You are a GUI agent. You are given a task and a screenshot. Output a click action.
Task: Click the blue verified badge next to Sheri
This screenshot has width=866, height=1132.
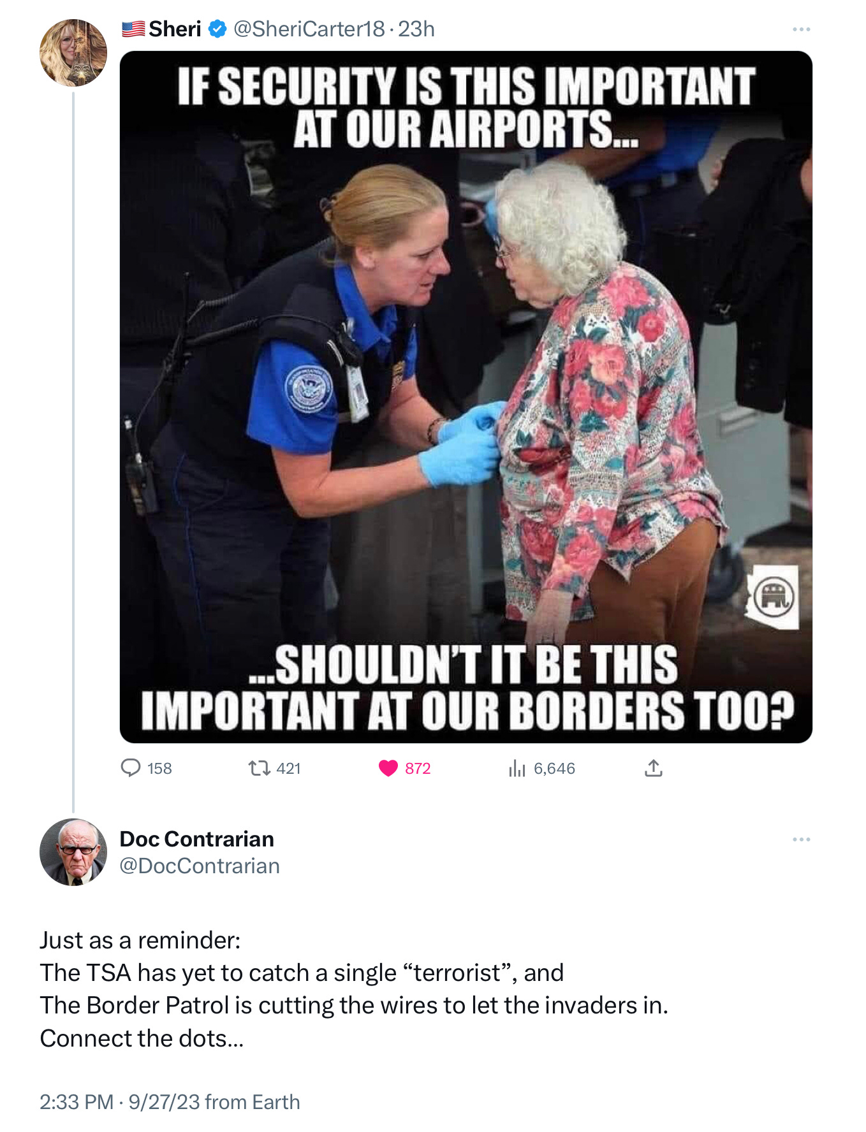coord(217,29)
